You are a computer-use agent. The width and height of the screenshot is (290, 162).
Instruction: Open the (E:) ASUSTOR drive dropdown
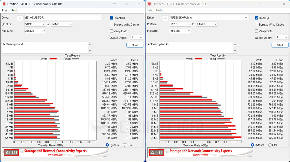pos(64,18)
